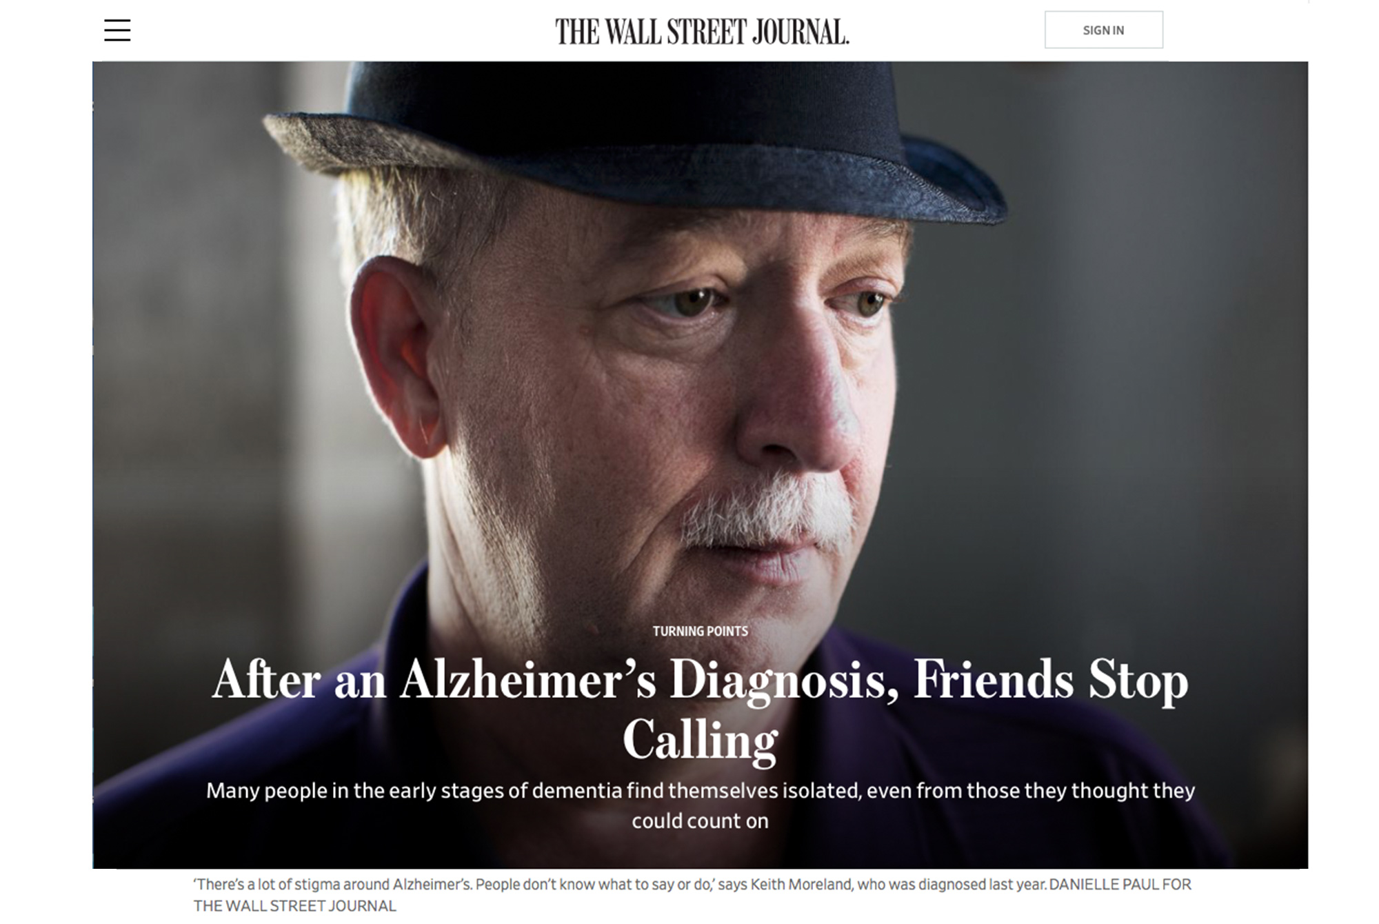Click "THE WALL STREET JOURNAL" in the photo credit

click(x=295, y=906)
